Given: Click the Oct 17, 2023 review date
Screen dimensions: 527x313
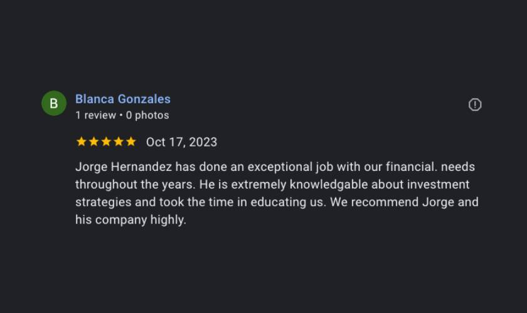Looking at the screenshot, I should pos(181,142).
